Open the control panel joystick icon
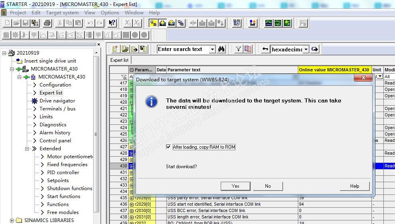Image resolution: width=395 pixels, height=224 pixels. (x=252, y=23)
